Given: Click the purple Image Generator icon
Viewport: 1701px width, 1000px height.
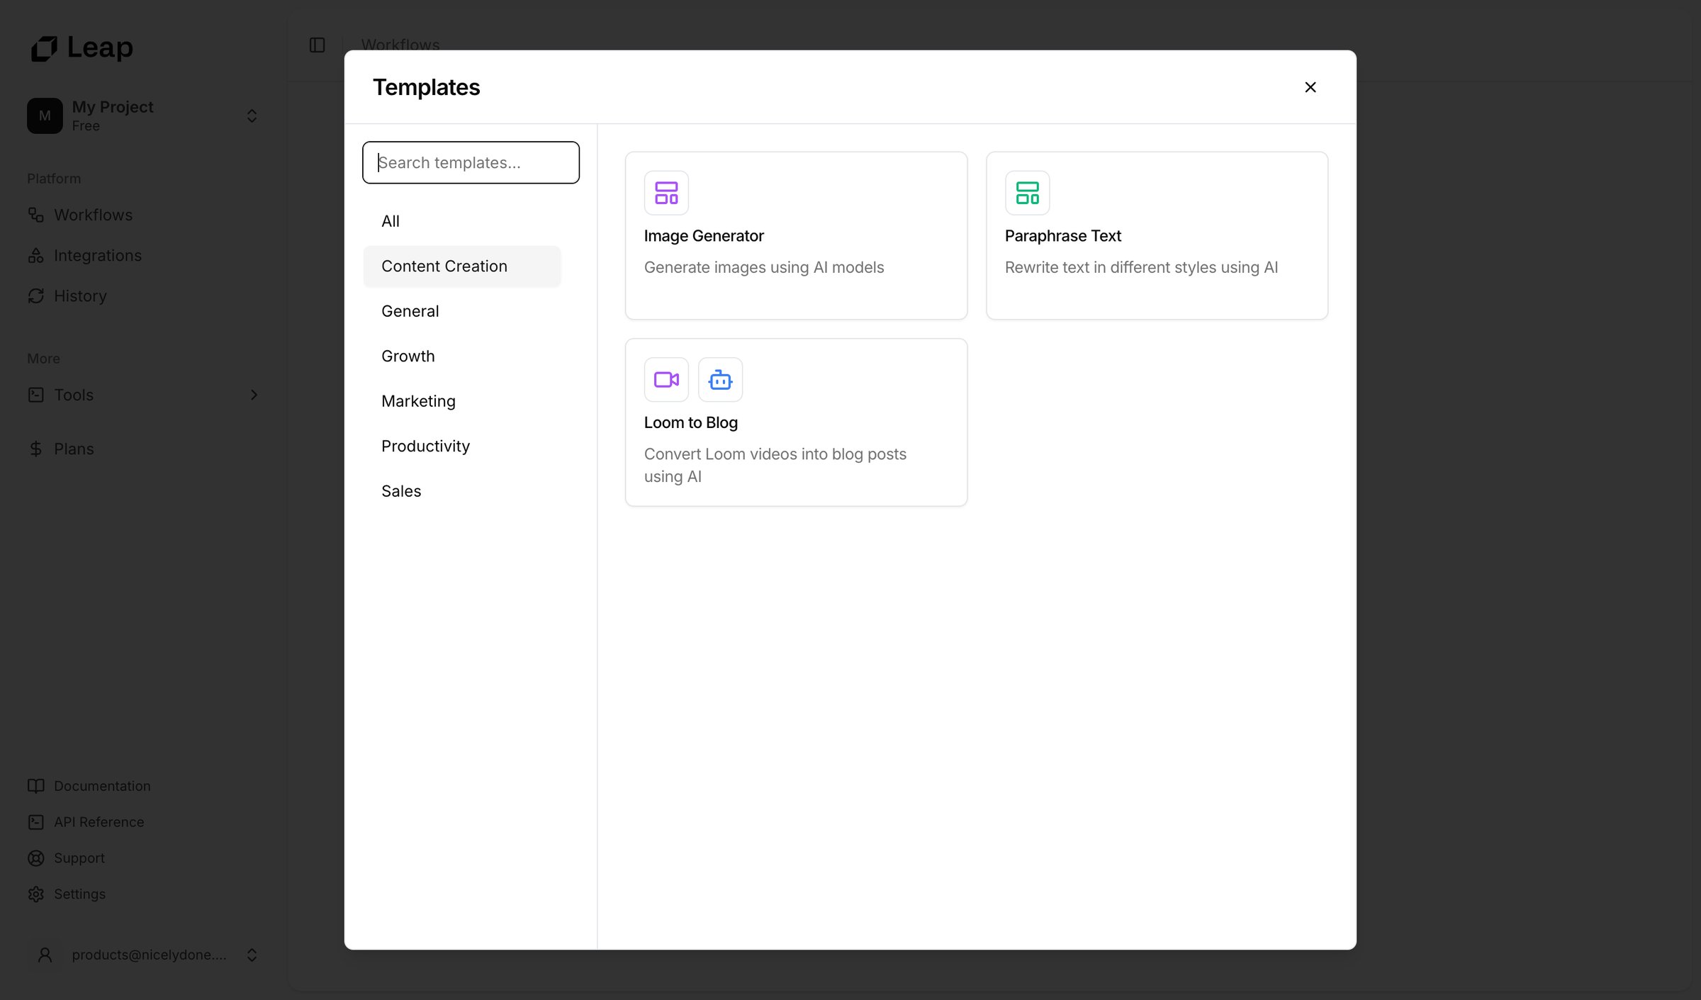Looking at the screenshot, I should 666,193.
